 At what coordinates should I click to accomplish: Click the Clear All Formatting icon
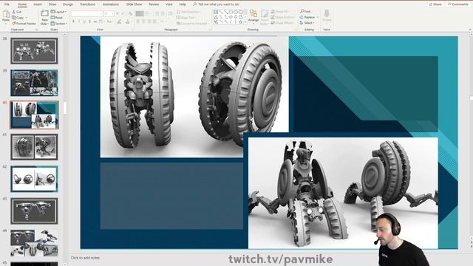[x=130, y=13]
